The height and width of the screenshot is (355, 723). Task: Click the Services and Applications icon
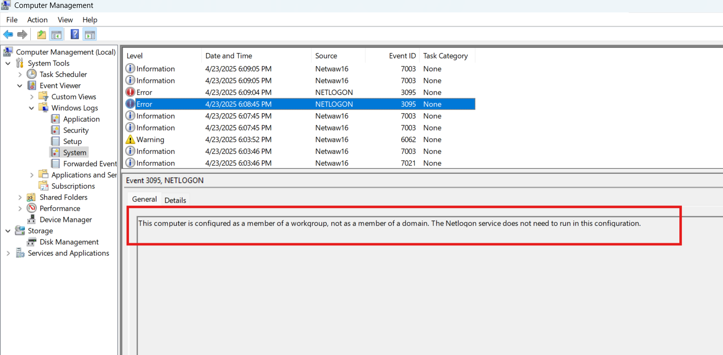point(20,253)
